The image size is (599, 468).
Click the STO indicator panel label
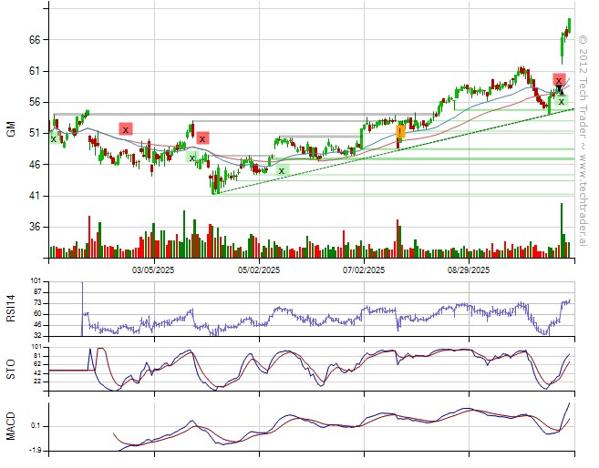pyautogui.click(x=12, y=370)
